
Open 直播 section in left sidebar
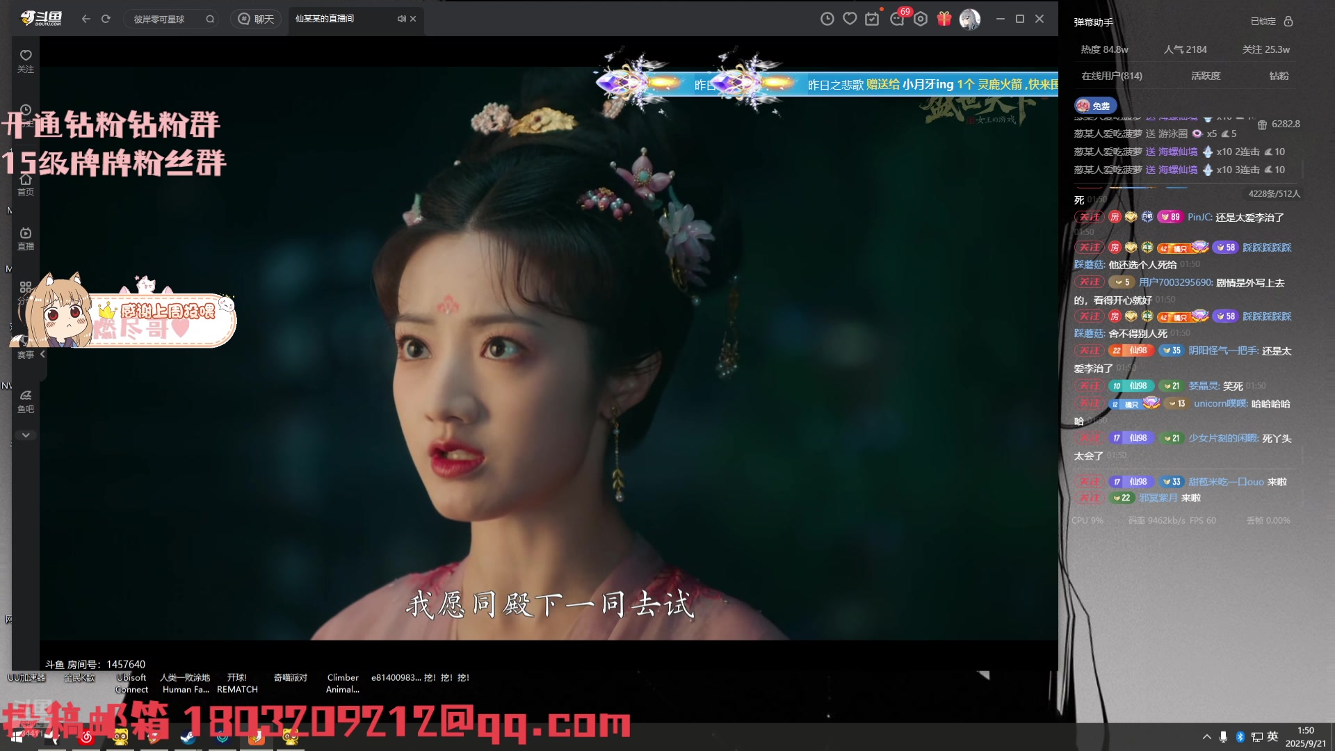coord(26,239)
